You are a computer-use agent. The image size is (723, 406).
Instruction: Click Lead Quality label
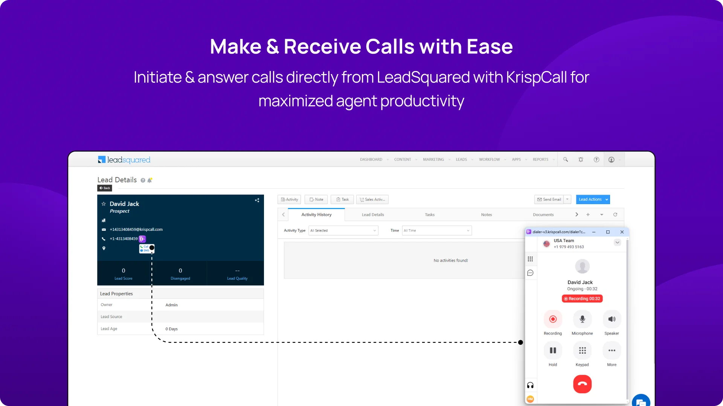237,279
